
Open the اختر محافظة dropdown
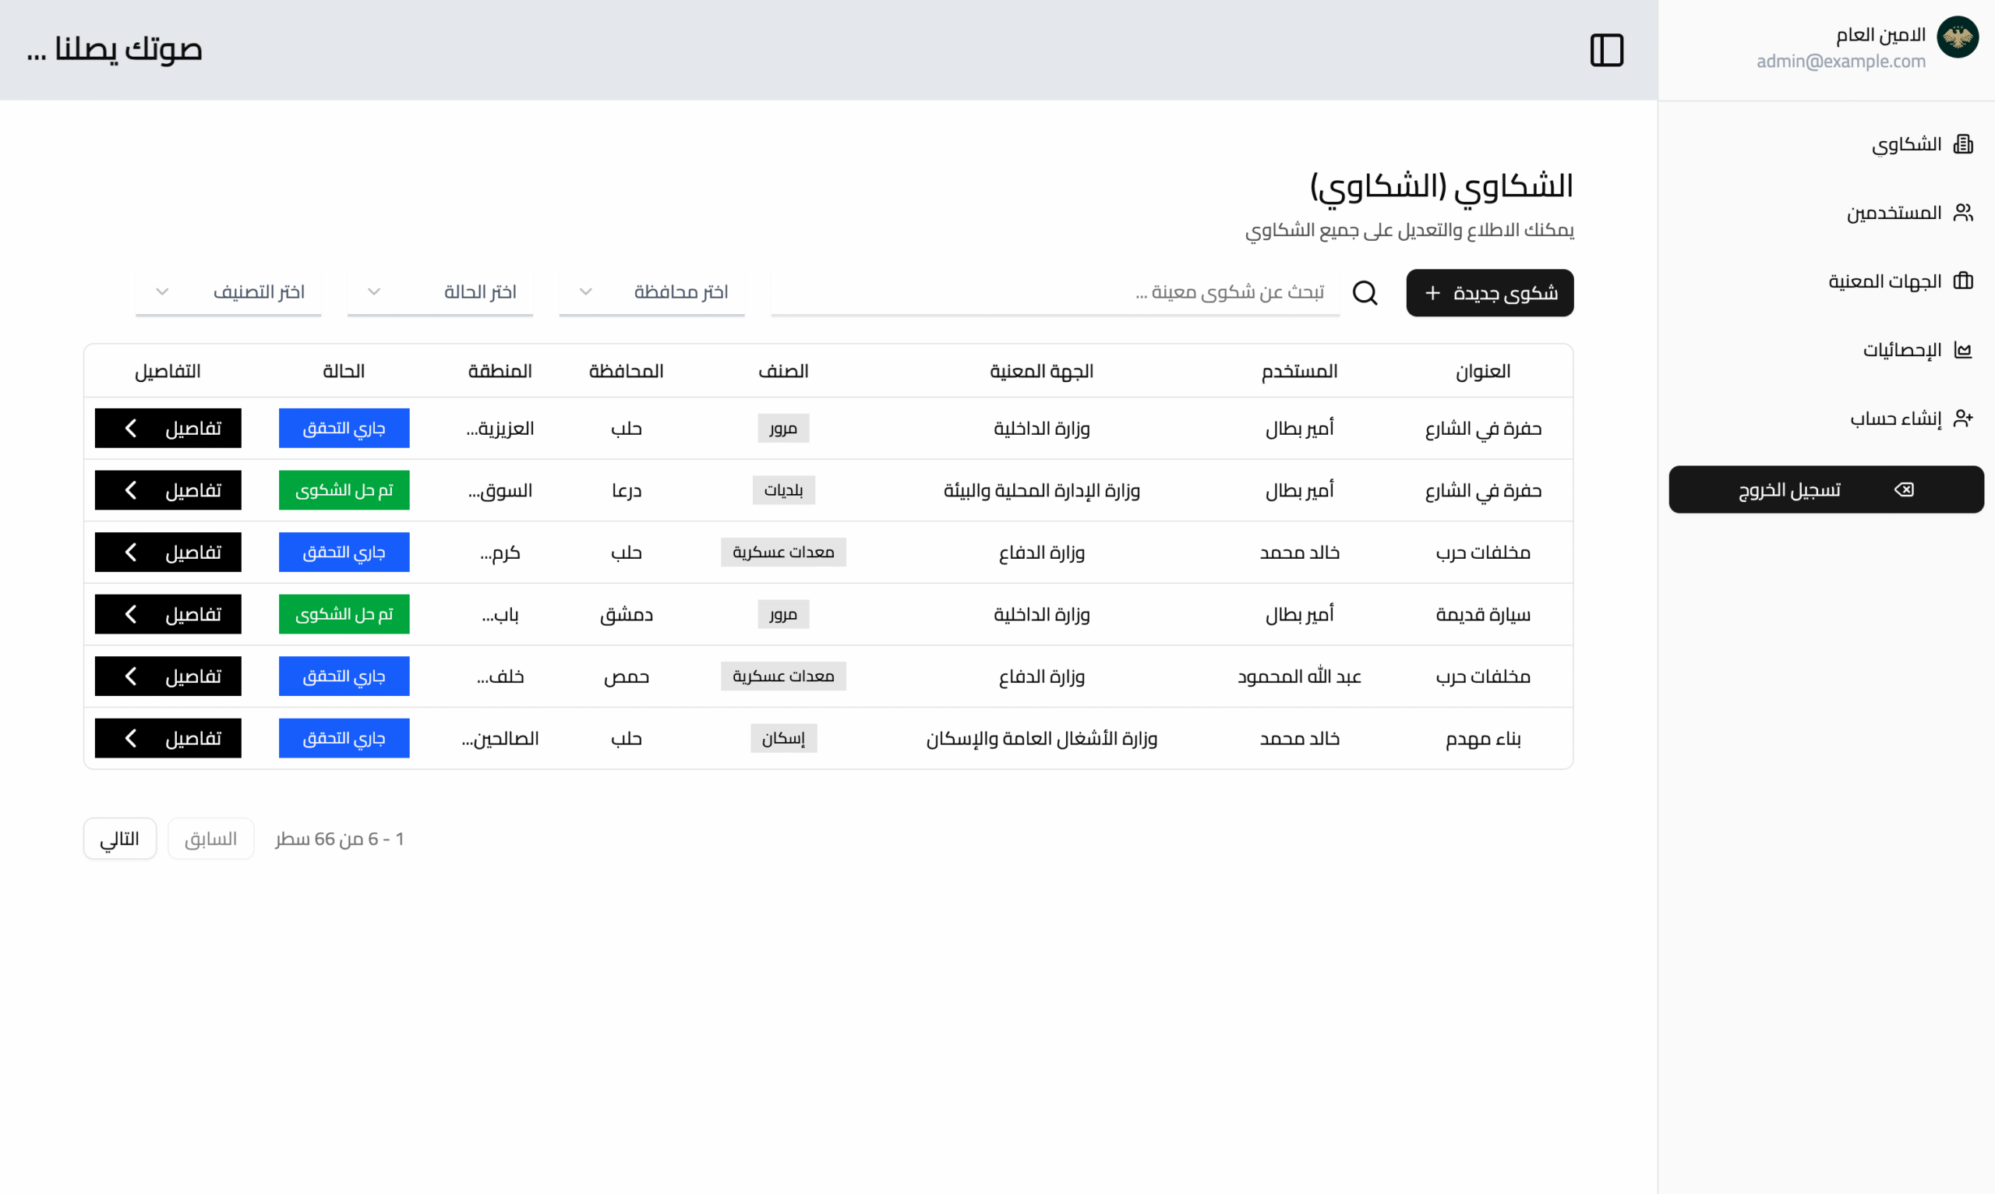(x=651, y=292)
